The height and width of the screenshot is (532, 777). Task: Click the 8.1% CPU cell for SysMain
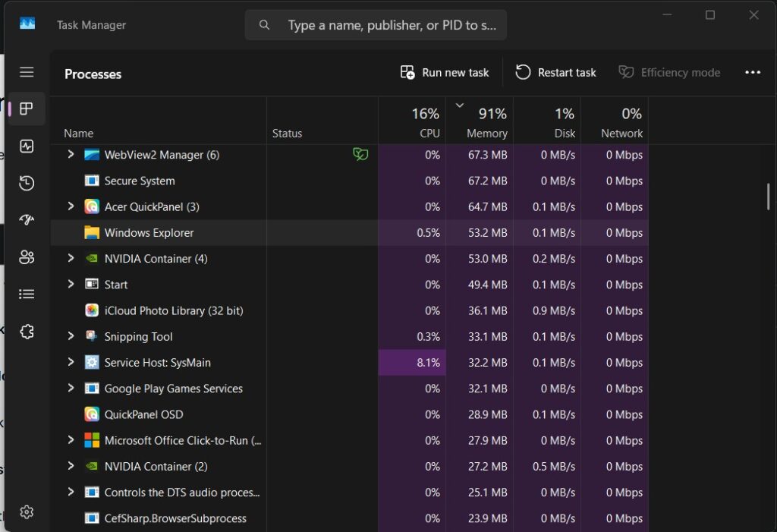click(x=412, y=363)
